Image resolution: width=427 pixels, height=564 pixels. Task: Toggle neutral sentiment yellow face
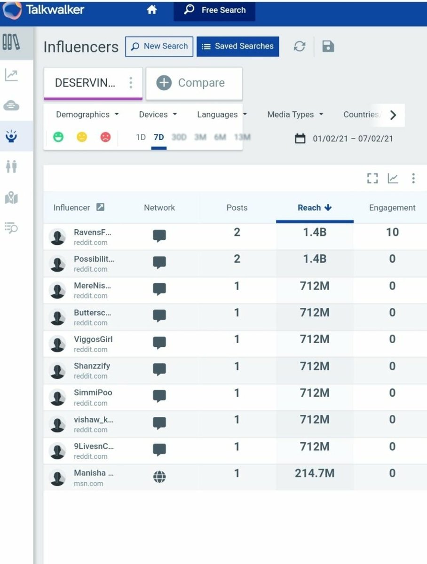tap(82, 137)
